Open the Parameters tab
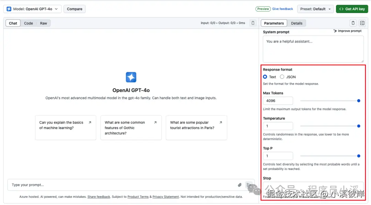The image size is (371, 205). coord(274,23)
